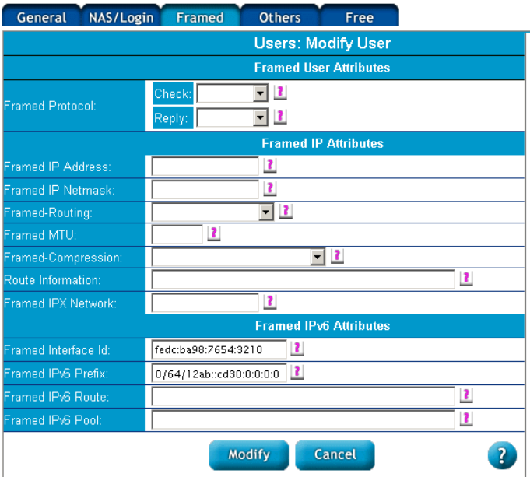This screenshot has height=477, width=530.
Task: Focus the Framed IP Netmask field
Action: pyautogui.click(x=205, y=190)
